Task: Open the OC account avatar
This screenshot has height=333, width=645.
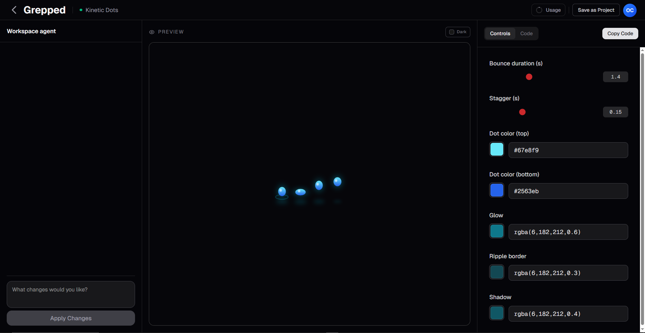Action: tap(630, 10)
